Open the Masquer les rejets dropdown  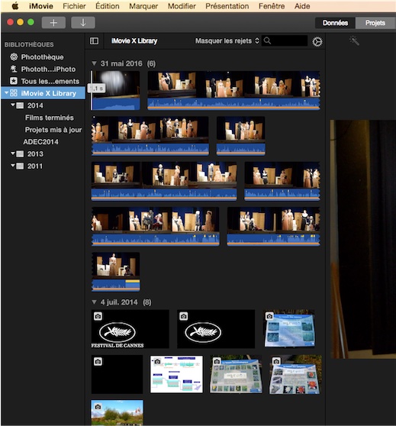click(227, 41)
